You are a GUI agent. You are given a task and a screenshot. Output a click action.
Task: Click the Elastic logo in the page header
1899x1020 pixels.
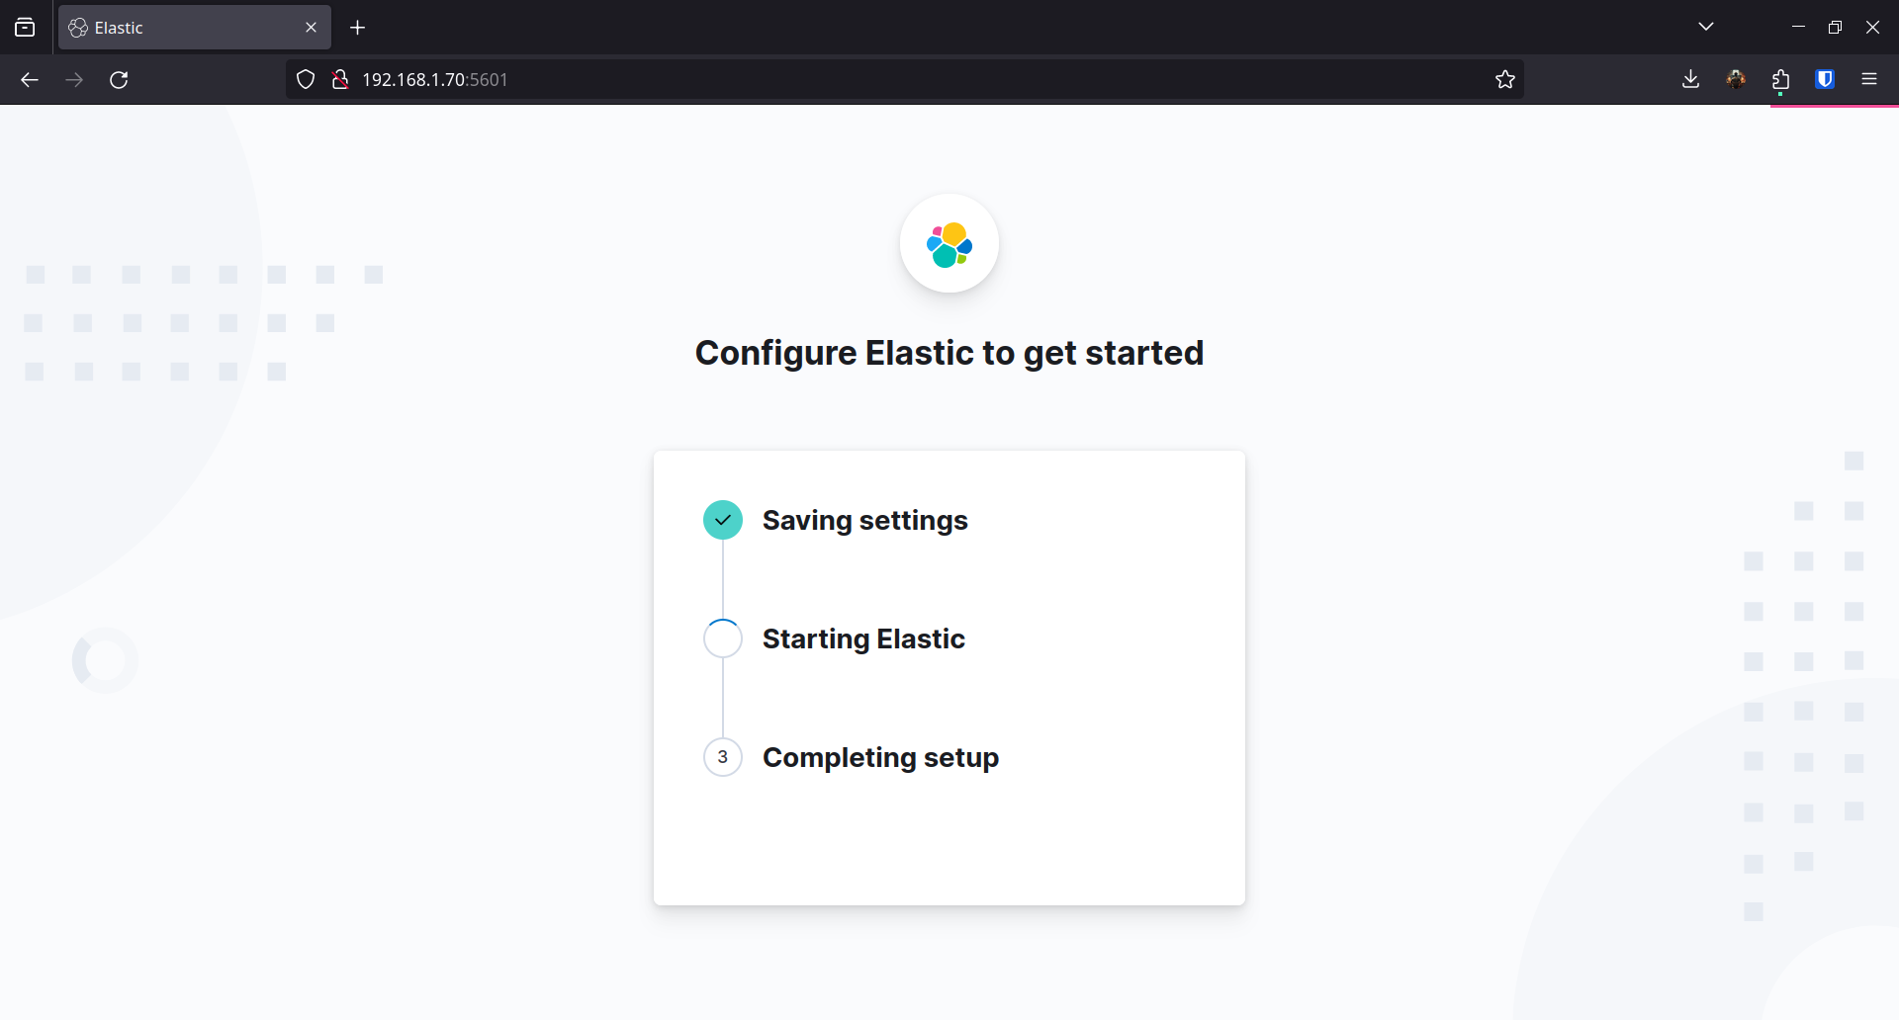click(949, 244)
